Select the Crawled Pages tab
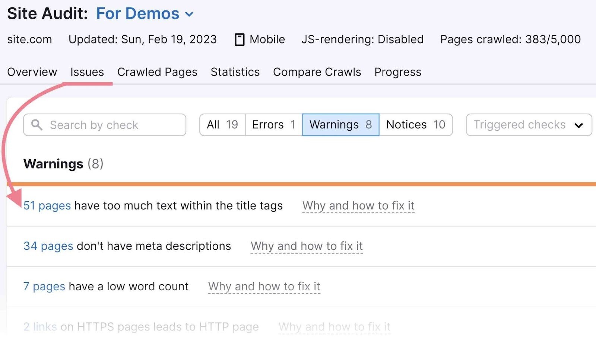Viewport: 596px width, 342px height. pos(157,72)
